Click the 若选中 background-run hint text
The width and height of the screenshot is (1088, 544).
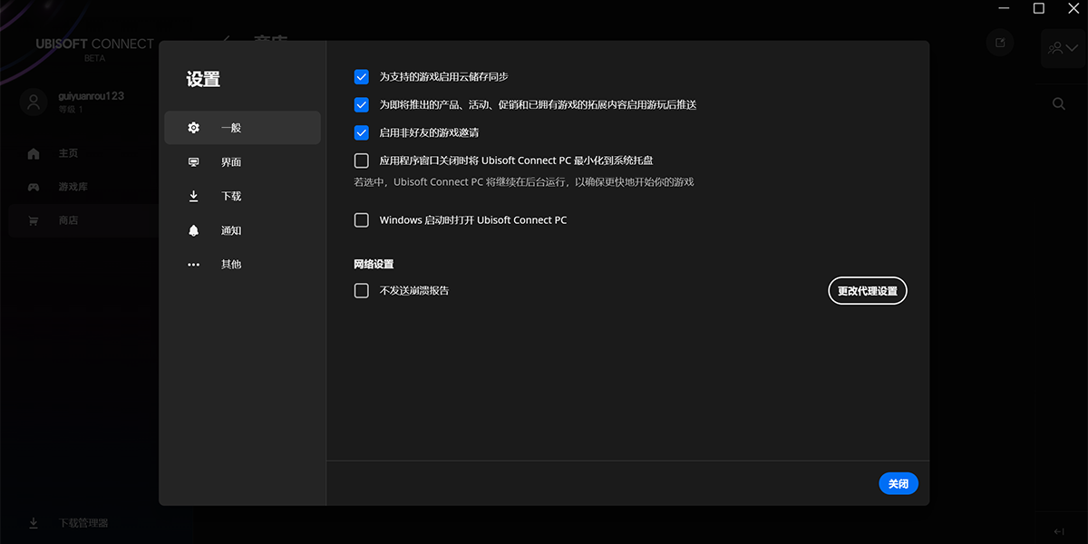[523, 182]
